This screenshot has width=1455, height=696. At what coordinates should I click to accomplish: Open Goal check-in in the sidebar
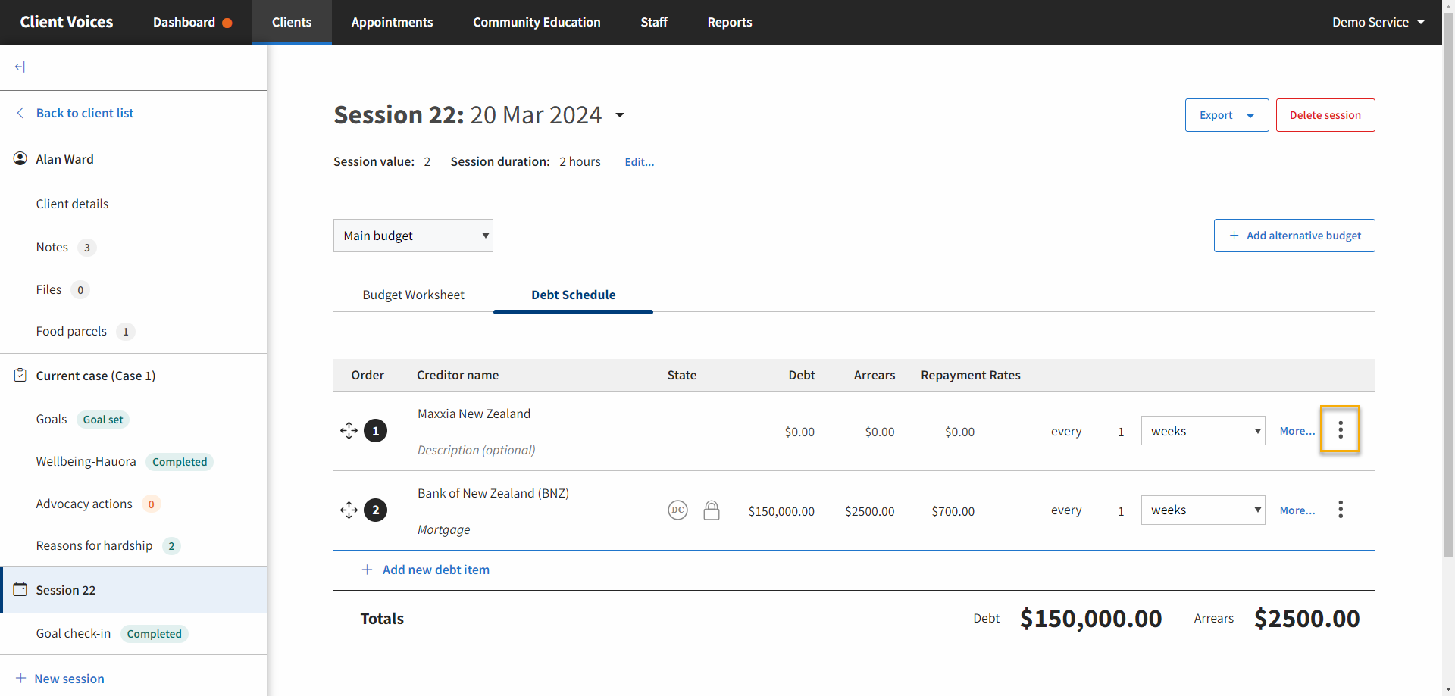(x=74, y=633)
